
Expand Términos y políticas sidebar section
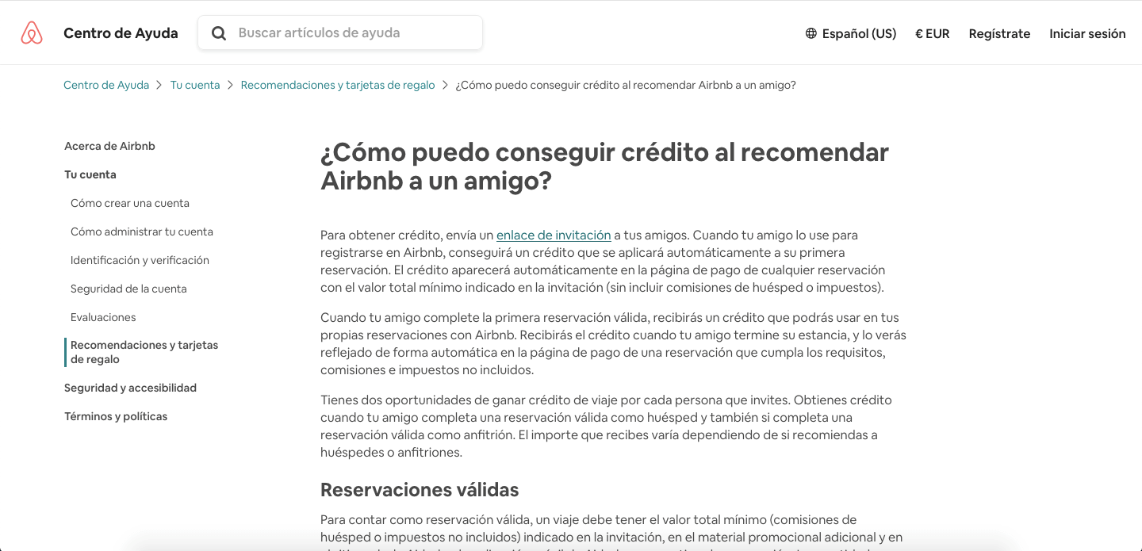[x=116, y=416]
